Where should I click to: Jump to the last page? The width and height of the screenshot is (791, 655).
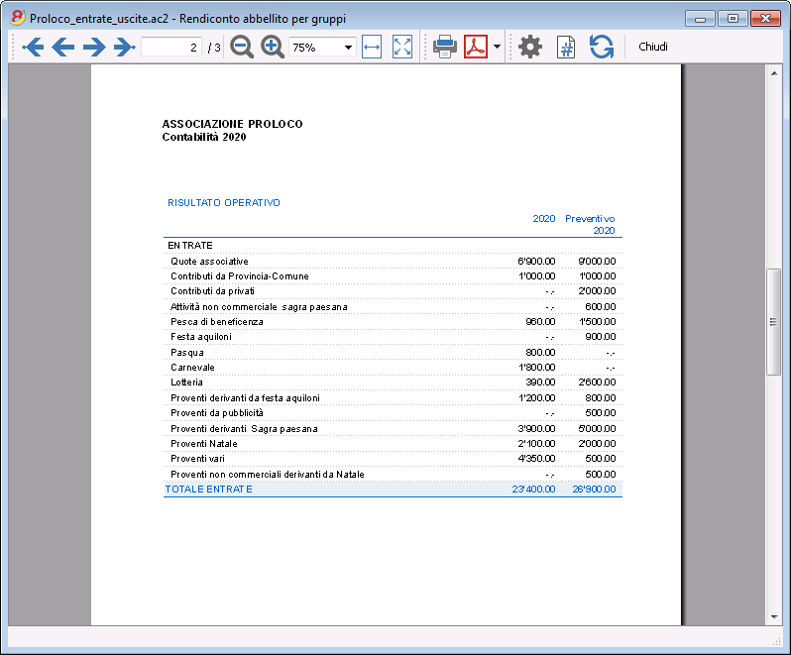124,47
